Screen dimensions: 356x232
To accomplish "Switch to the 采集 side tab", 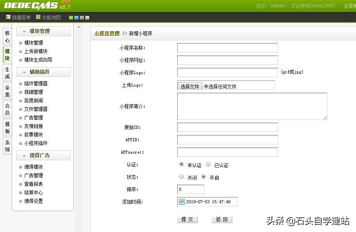I will click(x=7, y=91).
